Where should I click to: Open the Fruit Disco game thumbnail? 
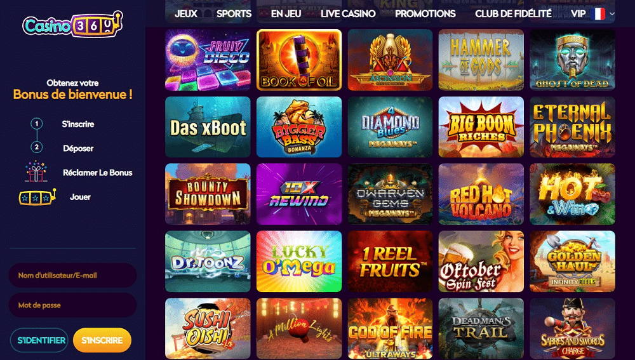pyautogui.click(x=208, y=60)
